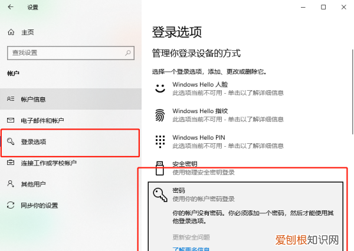Open 电子邮件和帐户 section
354x251 pixels.
tap(71, 120)
